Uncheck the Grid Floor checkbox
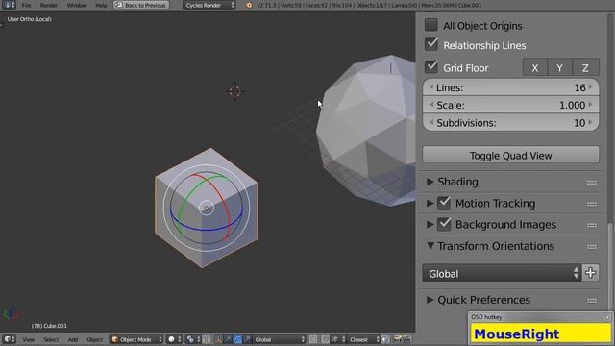The image size is (615, 346). pyautogui.click(x=431, y=66)
